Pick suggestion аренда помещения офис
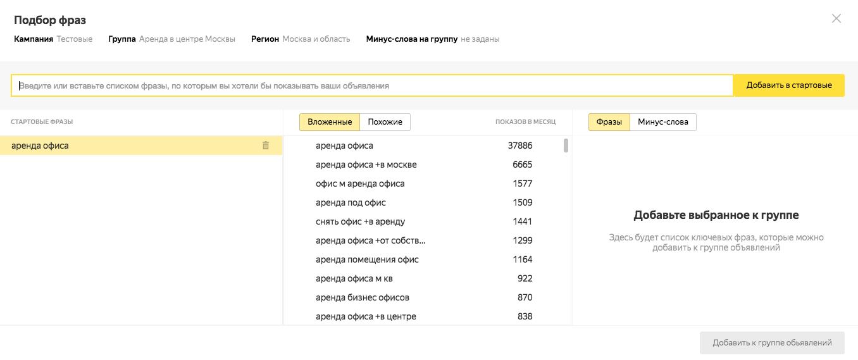The width and height of the screenshot is (858, 360). pyautogui.click(x=424, y=259)
